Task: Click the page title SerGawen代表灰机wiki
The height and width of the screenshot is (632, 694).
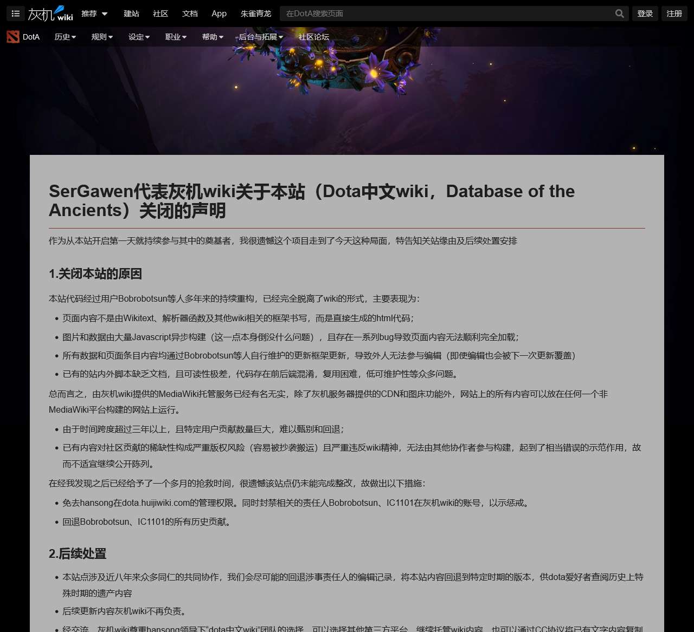Action: click(312, 200)
